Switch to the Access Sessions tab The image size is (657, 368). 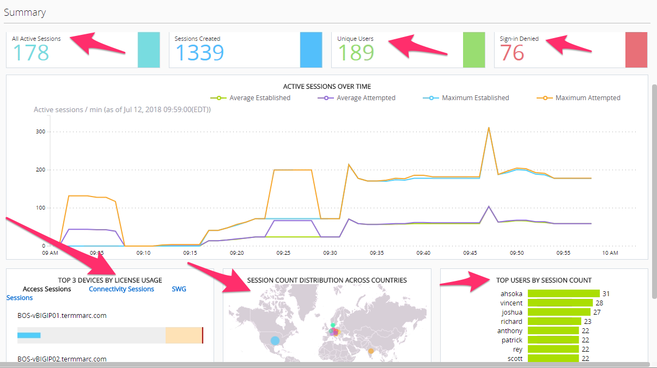point(47,289)
